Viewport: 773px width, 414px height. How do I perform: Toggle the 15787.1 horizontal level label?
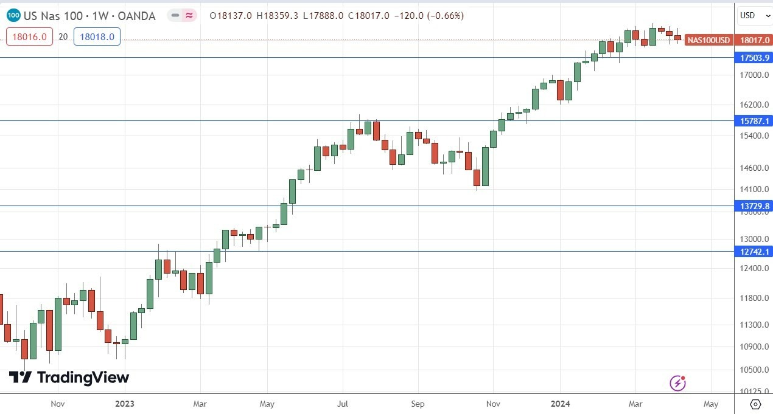coord(753,121)
